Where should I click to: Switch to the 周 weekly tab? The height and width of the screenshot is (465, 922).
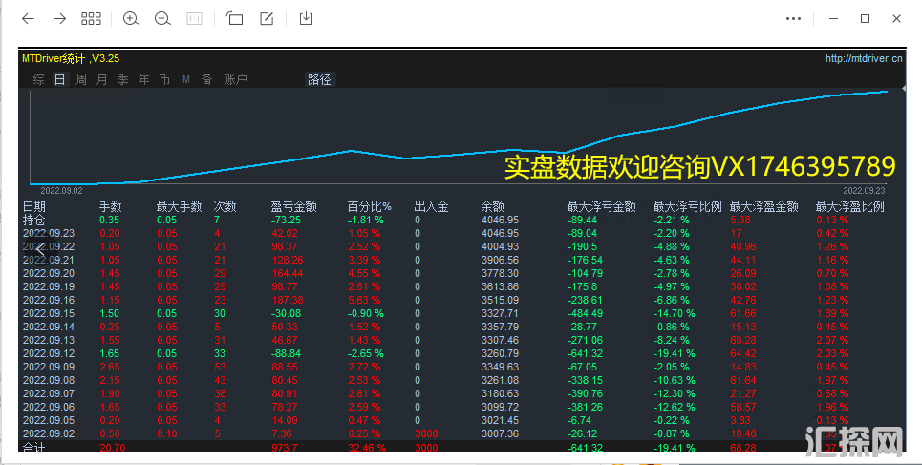pos(81,80)
